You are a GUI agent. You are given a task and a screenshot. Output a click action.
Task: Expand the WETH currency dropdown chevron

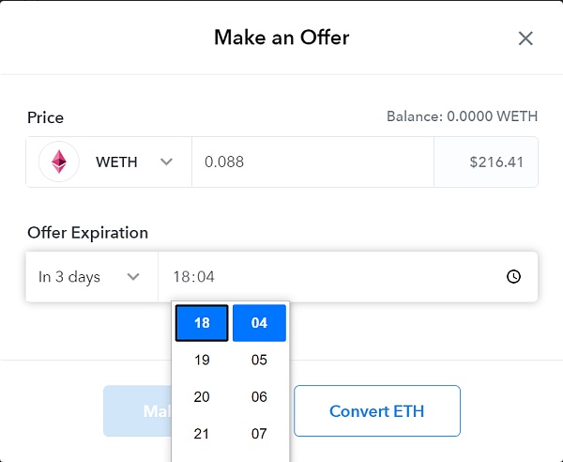click(167, 162)
